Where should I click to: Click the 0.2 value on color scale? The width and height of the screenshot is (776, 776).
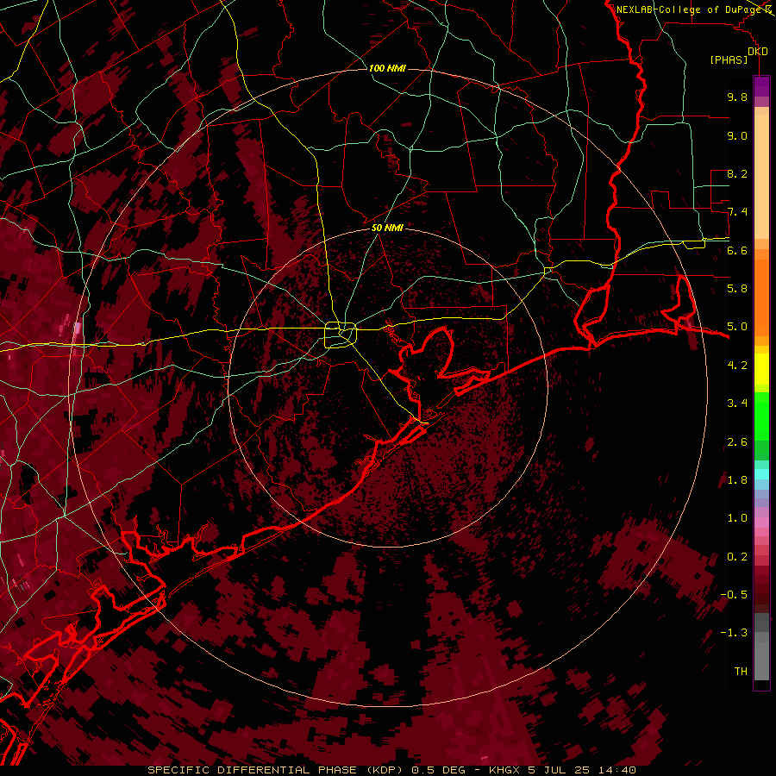pyautogui.click(x=737, y=557)
